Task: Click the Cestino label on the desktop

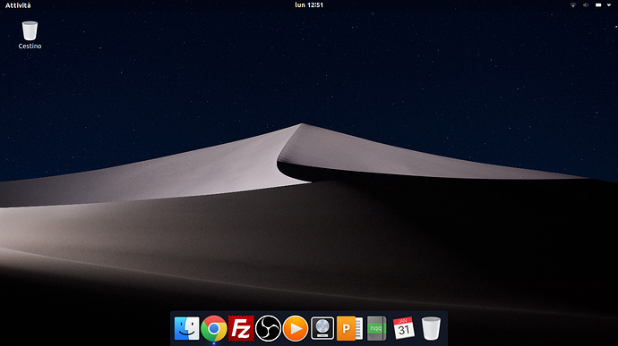Action: pyautogui.click(x=30, y=46)
